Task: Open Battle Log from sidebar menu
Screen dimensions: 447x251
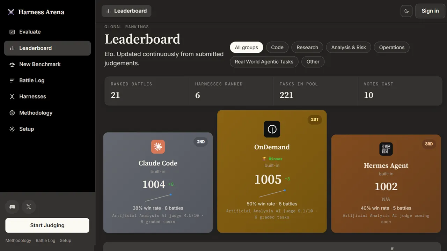Action: click(47, 80)
